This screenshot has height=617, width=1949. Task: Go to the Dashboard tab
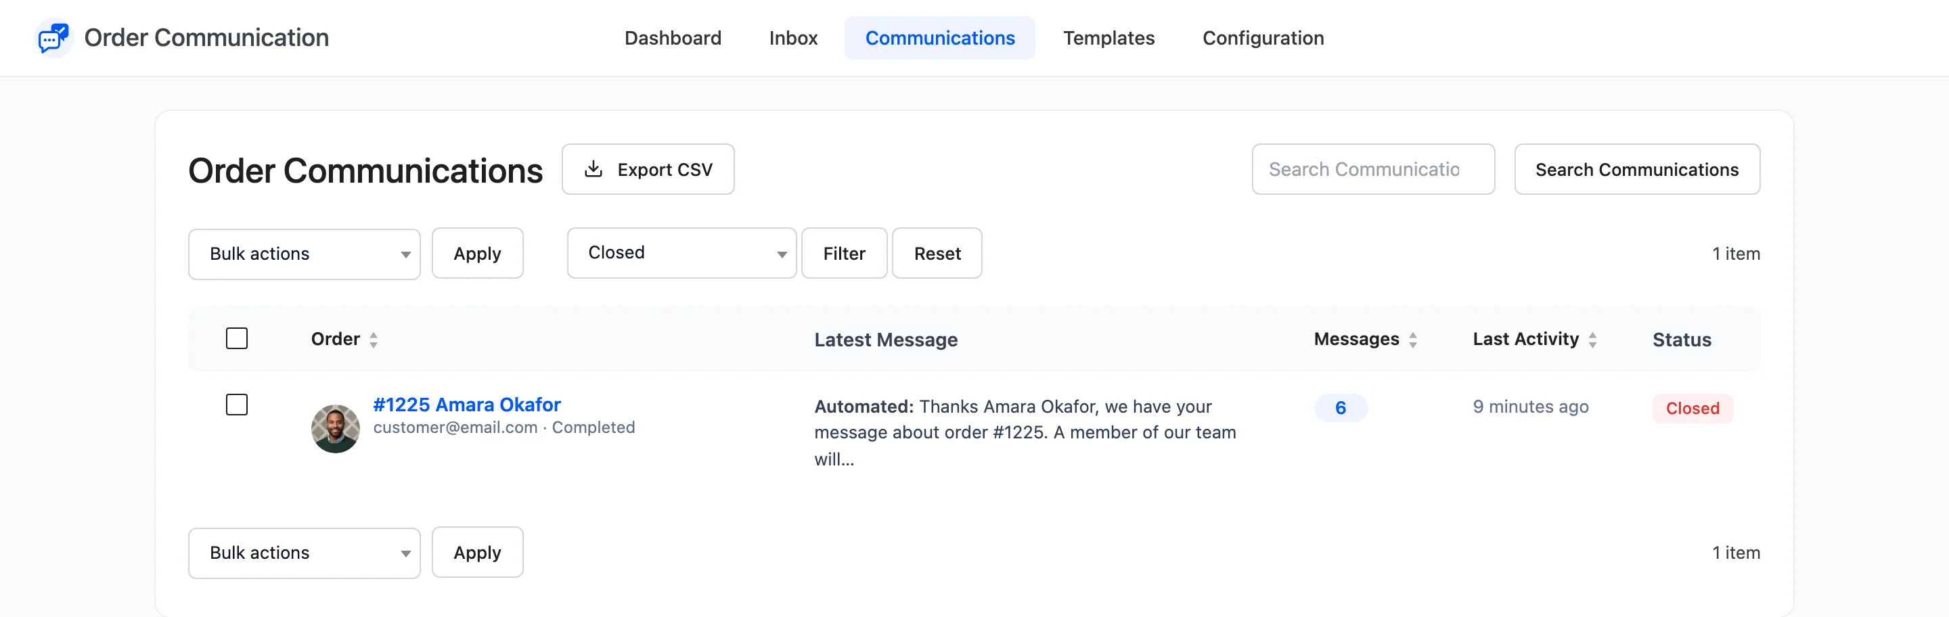(673, 38)
